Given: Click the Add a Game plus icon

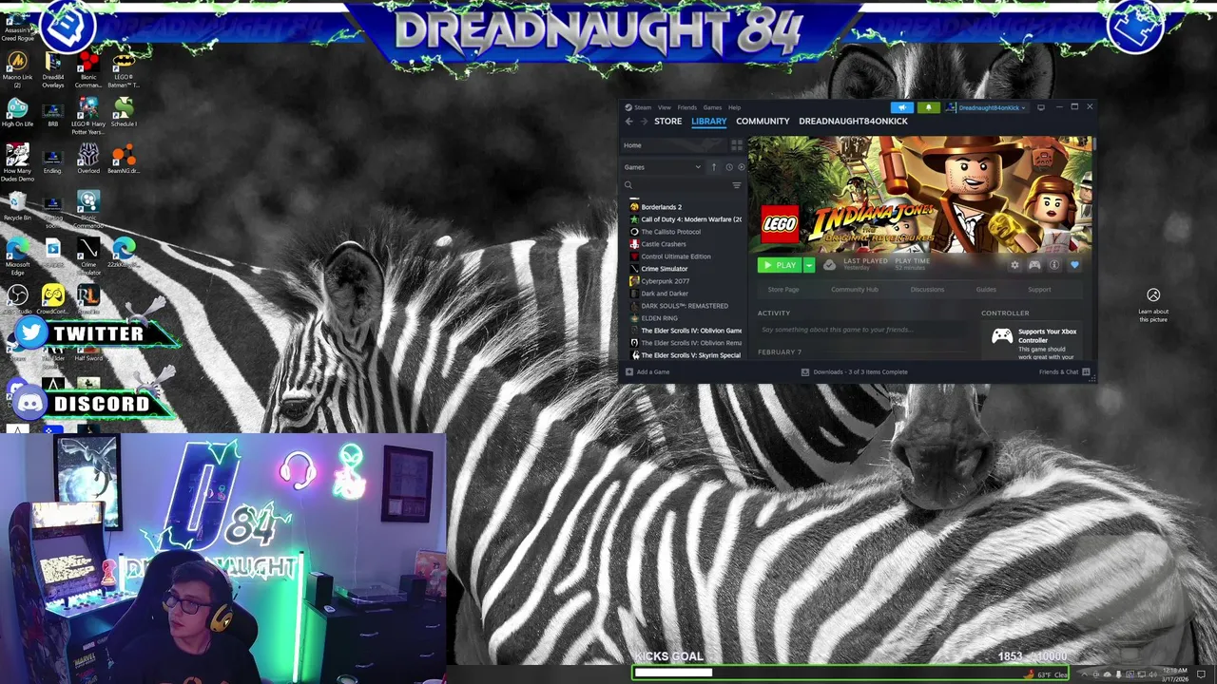Looking at the screenshot, I should point(628,372).
